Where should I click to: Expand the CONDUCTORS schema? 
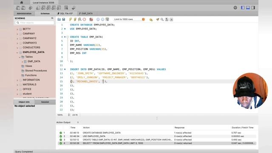click(17, 48)
